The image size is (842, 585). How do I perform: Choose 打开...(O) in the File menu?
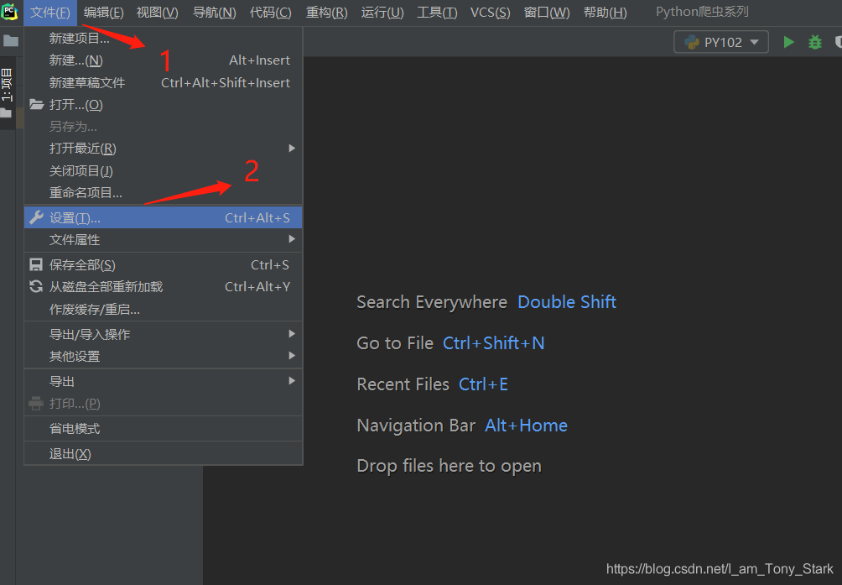[x=164, y=104]
